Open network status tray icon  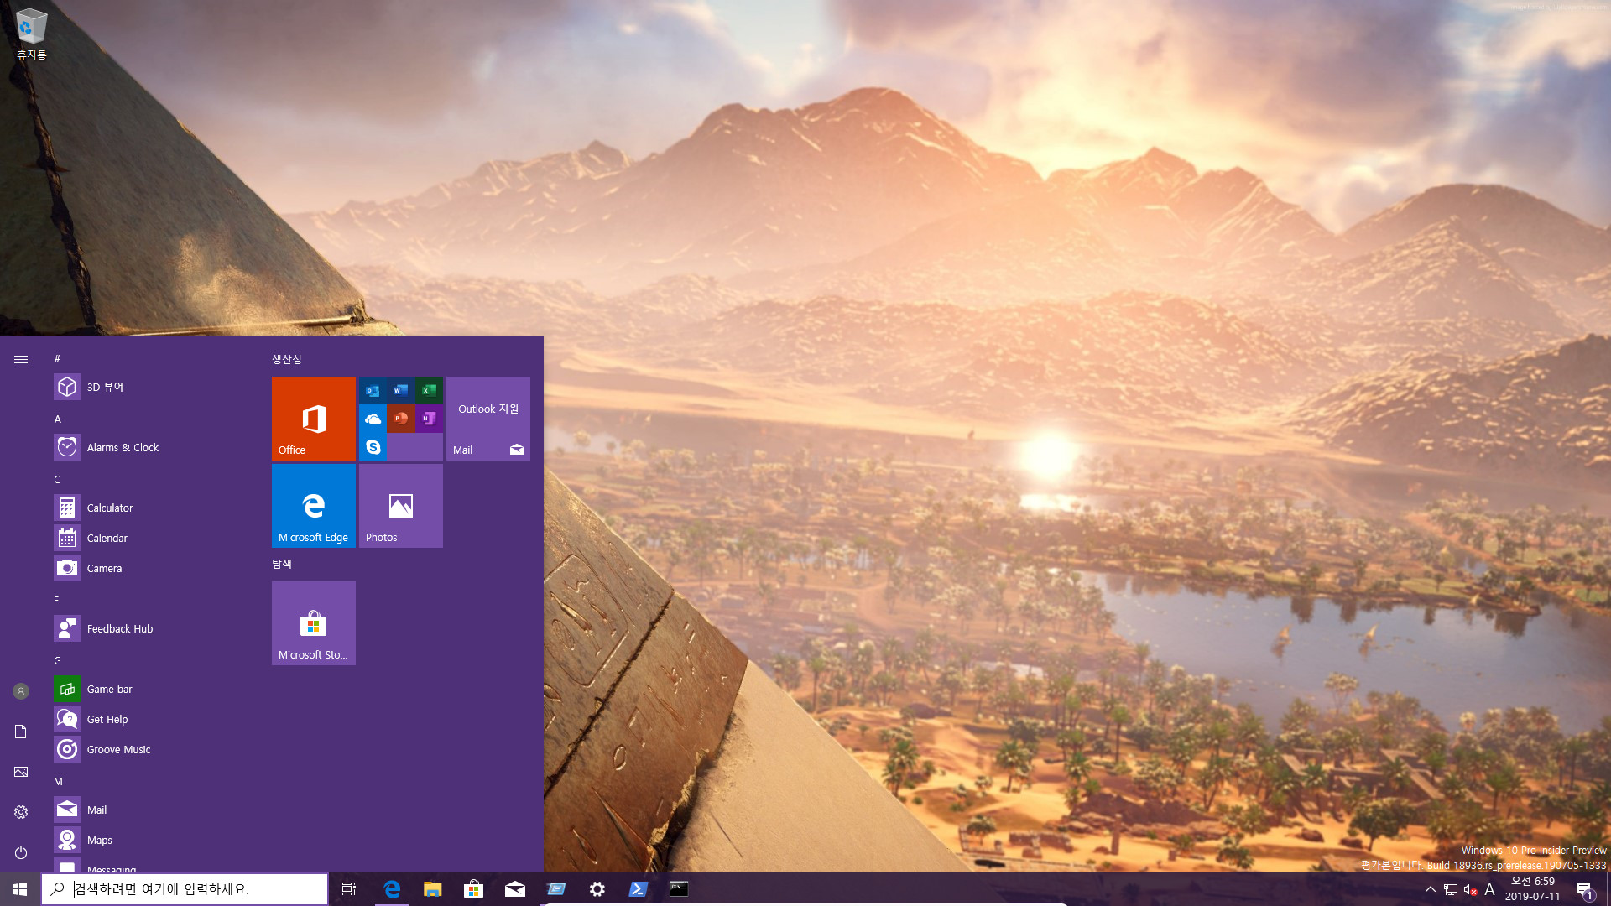coord(1451,889)
